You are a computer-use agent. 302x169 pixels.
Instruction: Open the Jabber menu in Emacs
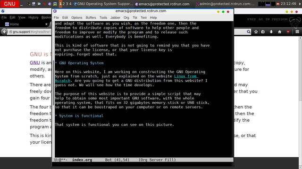pyautogui.click(x=115, y=18)
